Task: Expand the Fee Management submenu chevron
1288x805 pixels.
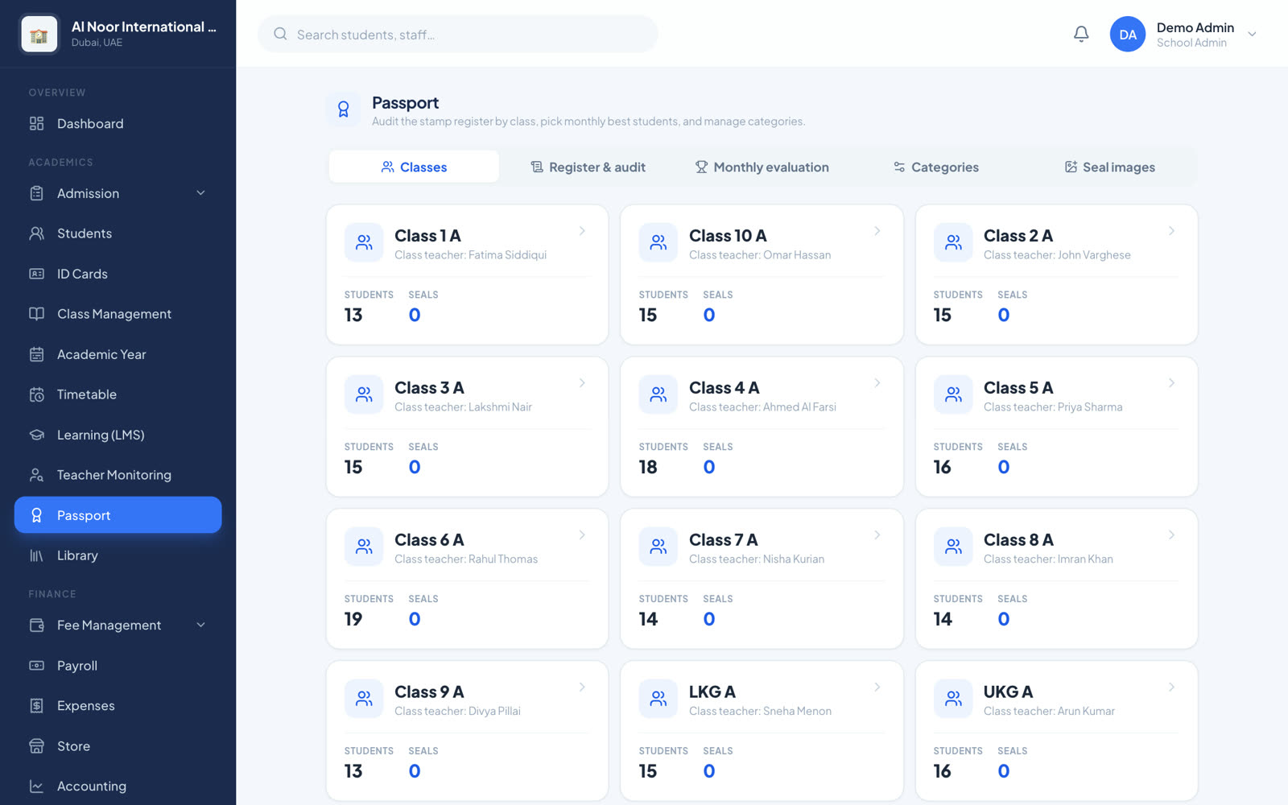Action: click(x=200, y=625)
